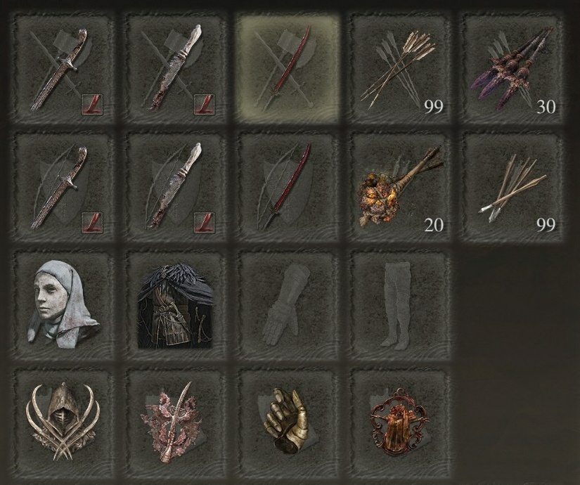Select the hooded helm with claws talisman

point(62,422)
